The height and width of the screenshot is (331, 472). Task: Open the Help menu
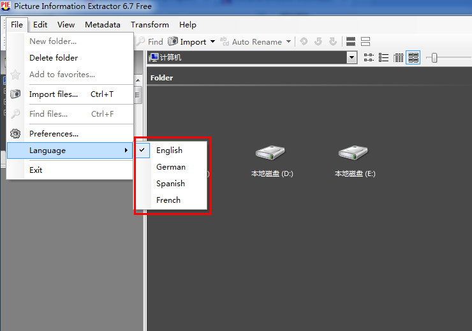(x=188, y=25)
